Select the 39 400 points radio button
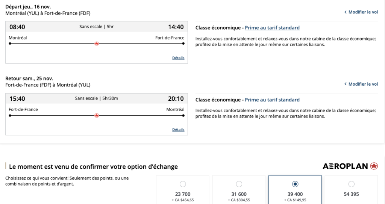This screenshot has height=204, width=385. coord(295,184)
